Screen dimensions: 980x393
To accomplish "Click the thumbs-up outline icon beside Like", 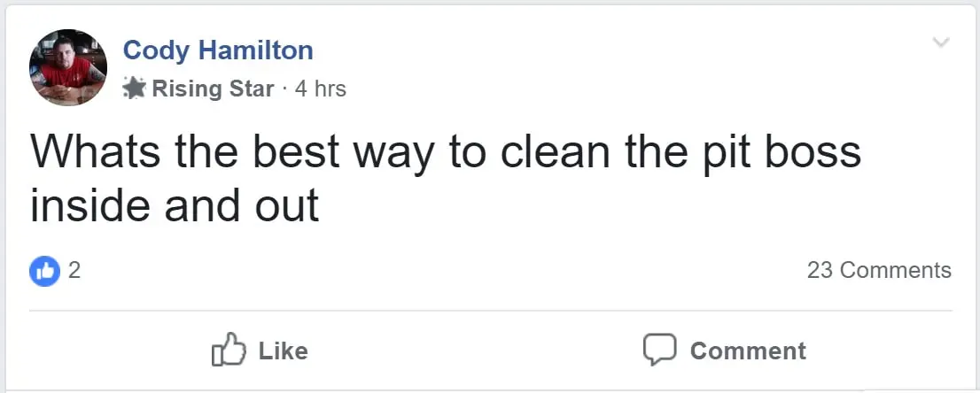I will coord(227,350).
